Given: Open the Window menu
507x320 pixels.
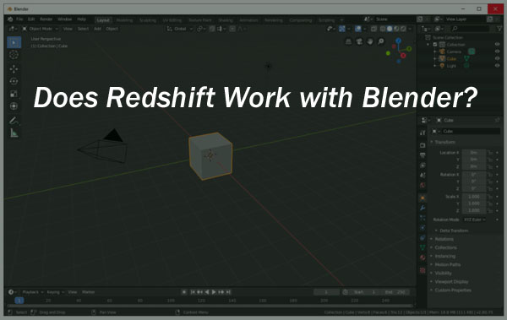Looking at the screenshot, I should pos(65,19).
